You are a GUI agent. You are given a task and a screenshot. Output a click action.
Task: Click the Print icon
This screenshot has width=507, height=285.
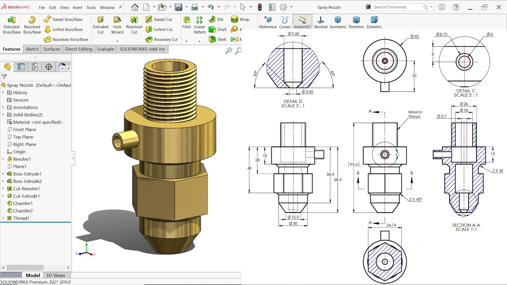(x=194, y=7)
